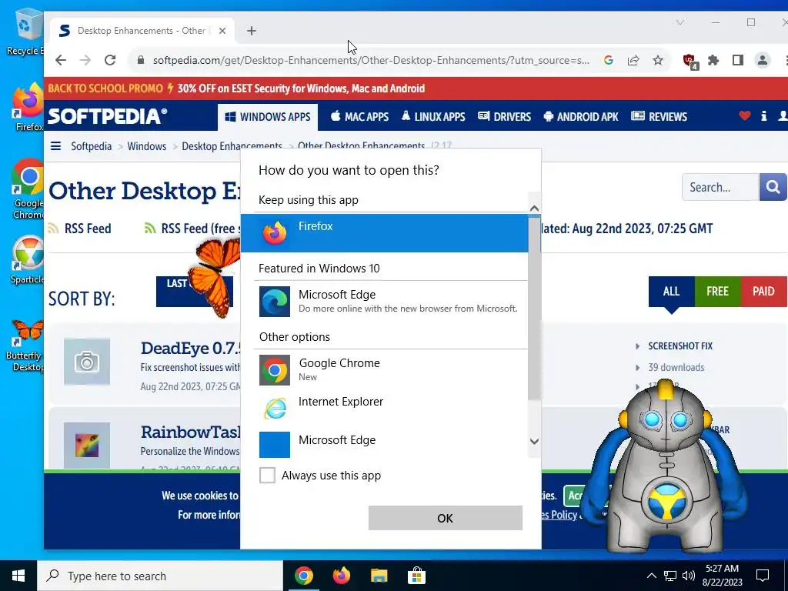Screen dimensions: 788x591
Task: Filter listings by FREE
Action: tap(718, 292)
